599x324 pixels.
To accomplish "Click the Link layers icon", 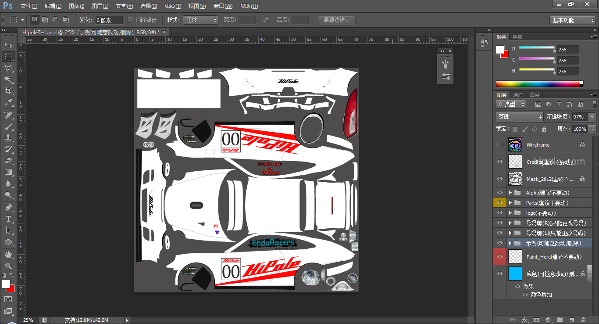I will pos(512,320).
